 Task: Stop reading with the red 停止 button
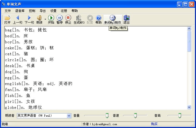[68, 19]
